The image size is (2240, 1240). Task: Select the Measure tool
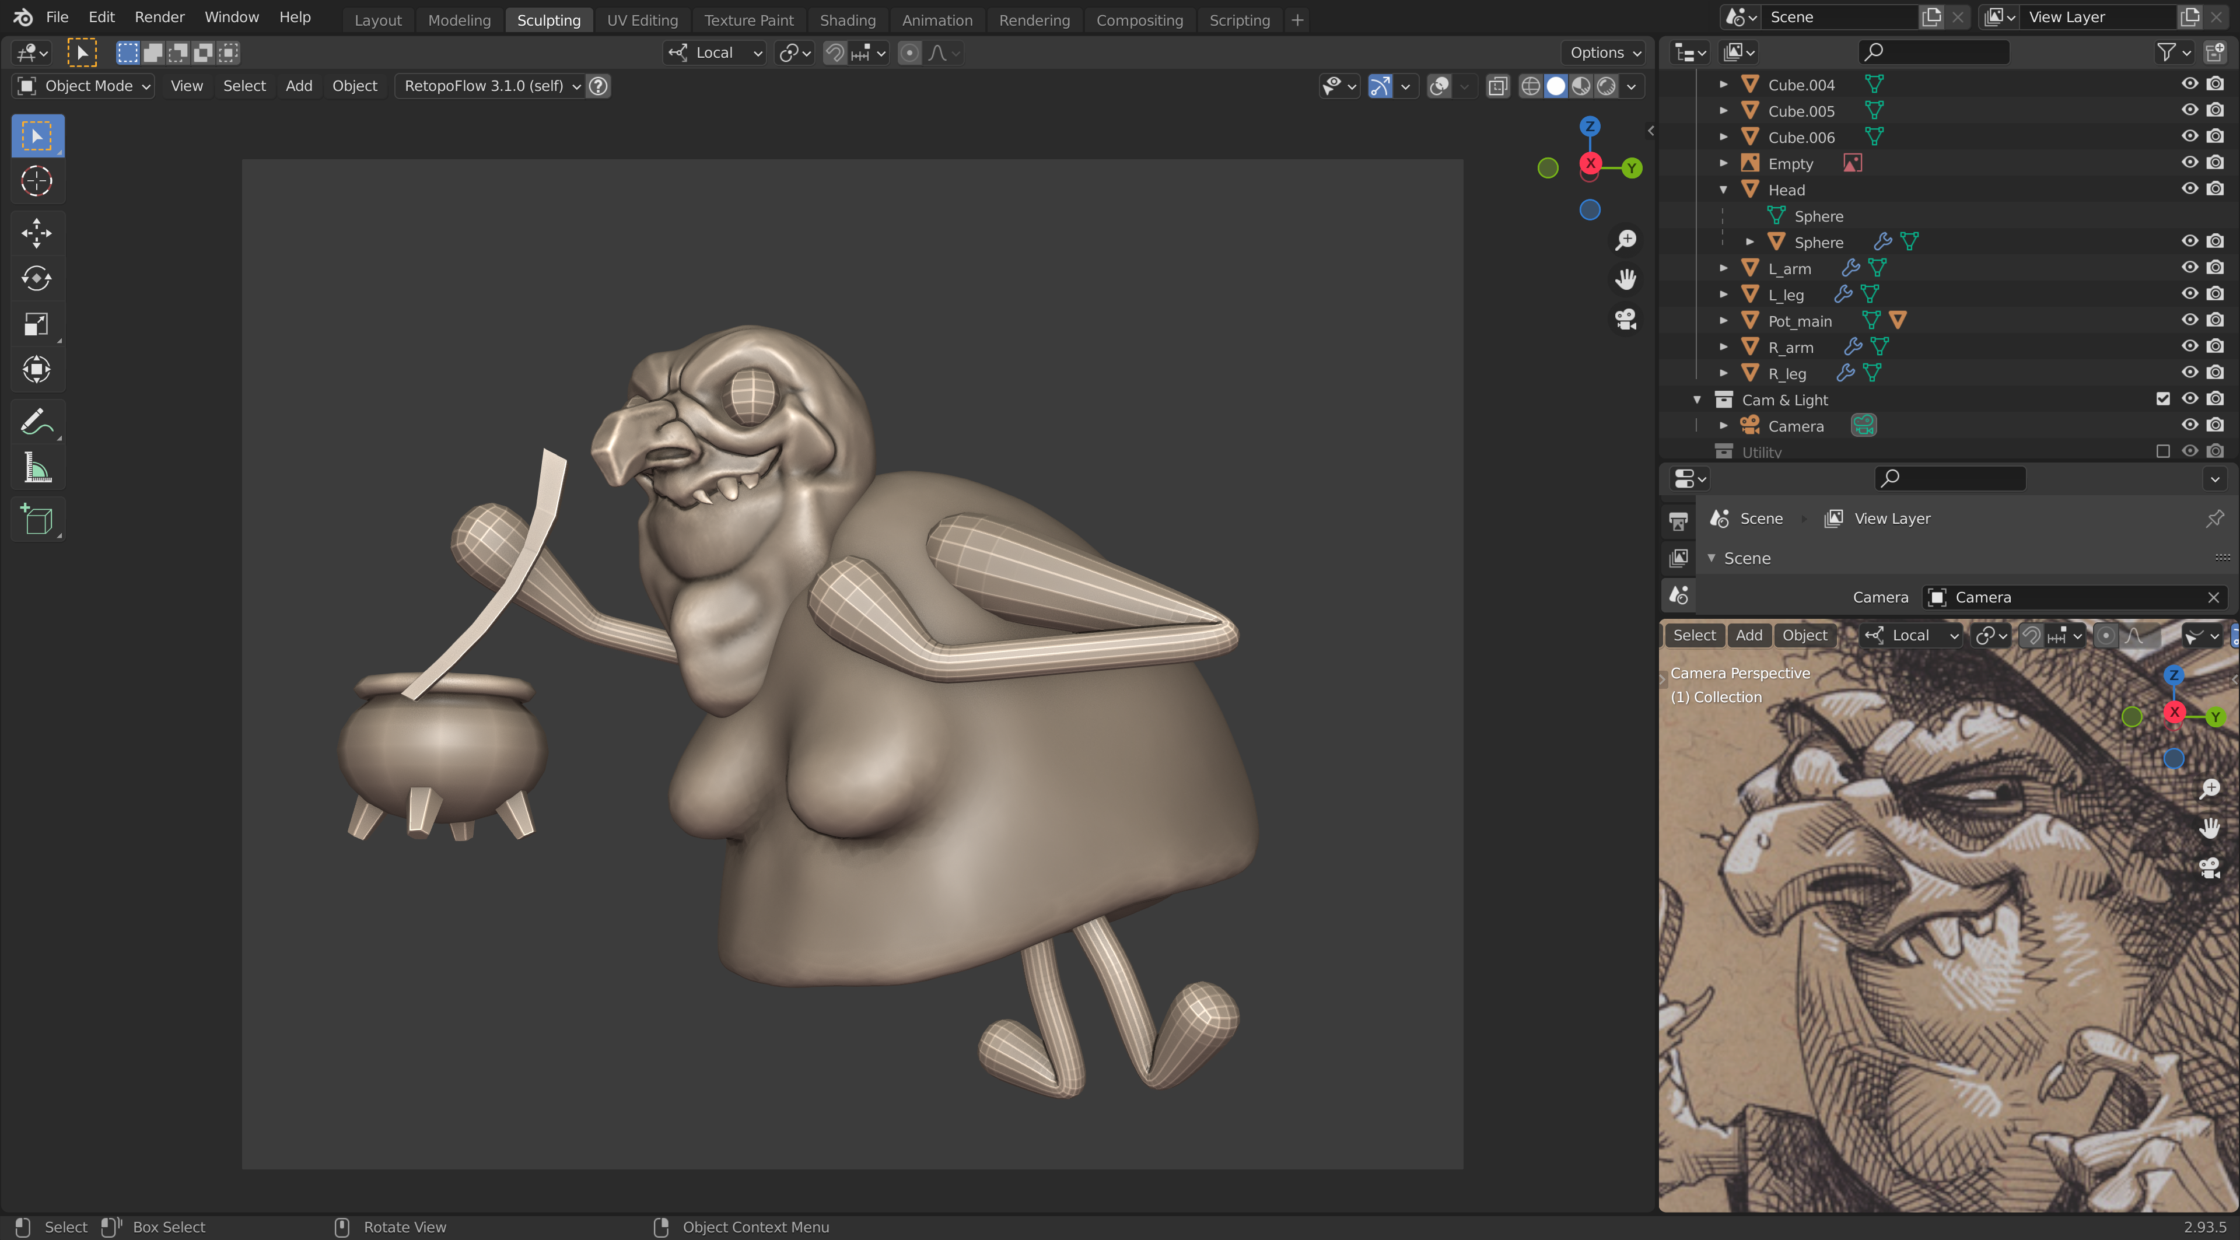pyautogui.click(x=37, y=468)
